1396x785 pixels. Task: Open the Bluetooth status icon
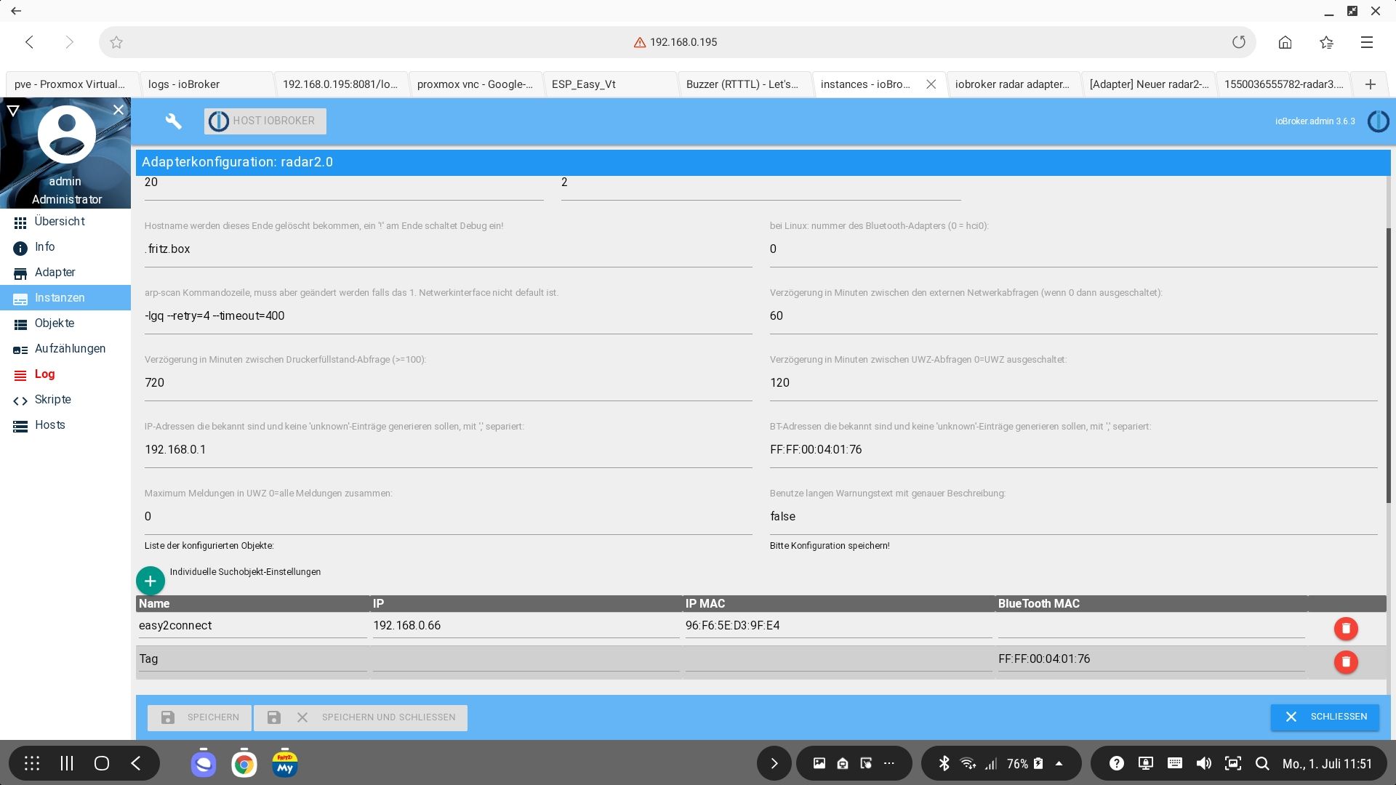pos(944,763)
